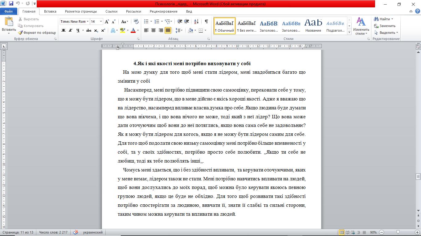
Task: Click the Заменить button
Action: click(385, 26)
